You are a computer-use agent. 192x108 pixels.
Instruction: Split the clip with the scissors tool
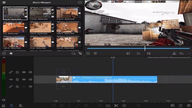[x=116, y=106]
